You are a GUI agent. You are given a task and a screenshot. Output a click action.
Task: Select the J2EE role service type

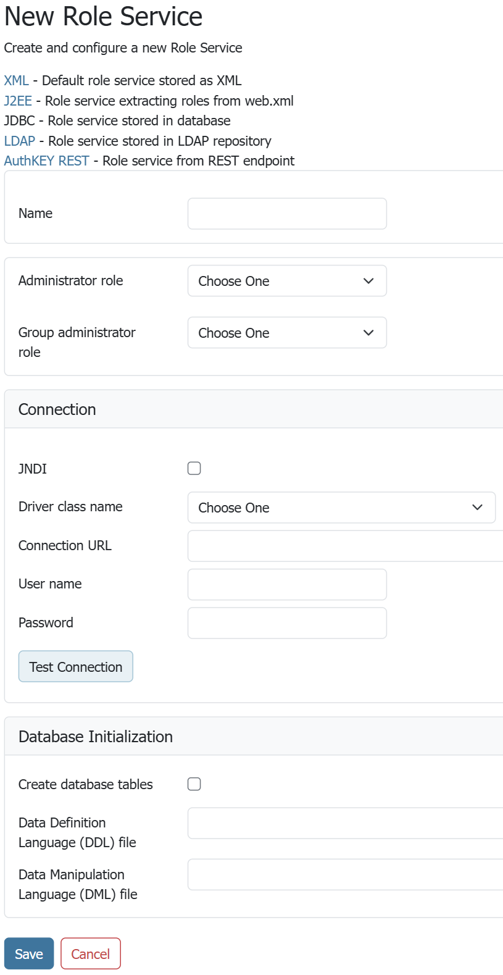[x=18, y=101]
